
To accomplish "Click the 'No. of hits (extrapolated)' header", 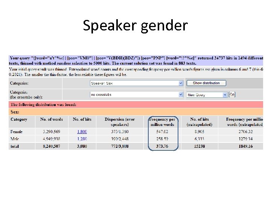I will [199, 122].
